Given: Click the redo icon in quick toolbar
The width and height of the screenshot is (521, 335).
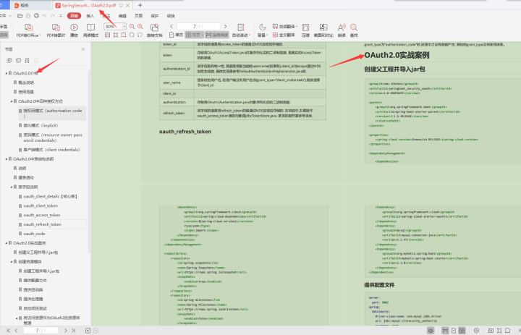Looking at the screenshot, I should pos(53,16).
